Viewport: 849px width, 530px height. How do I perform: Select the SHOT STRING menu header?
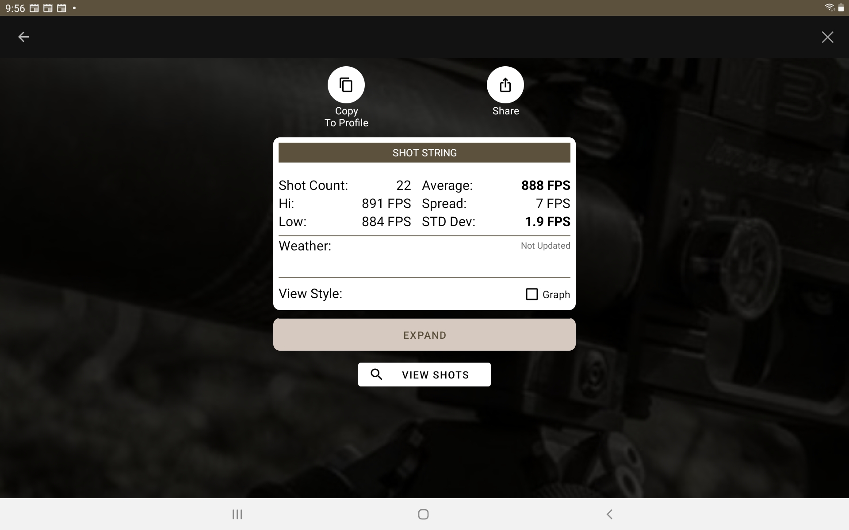[424, 153]
